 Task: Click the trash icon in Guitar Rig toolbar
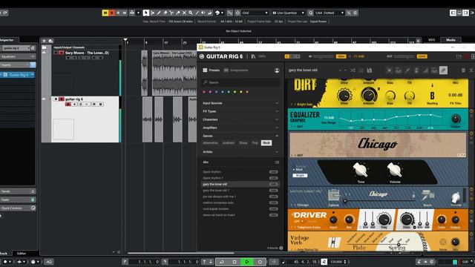pyautogui.click(x=463, y=70)
